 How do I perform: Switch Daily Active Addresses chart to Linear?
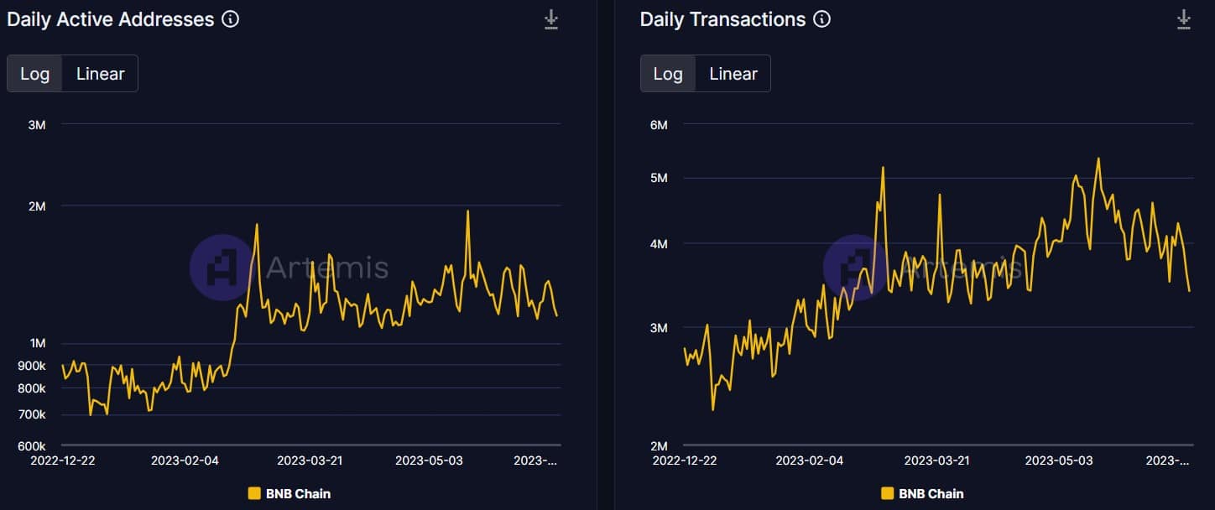point(100,74)
